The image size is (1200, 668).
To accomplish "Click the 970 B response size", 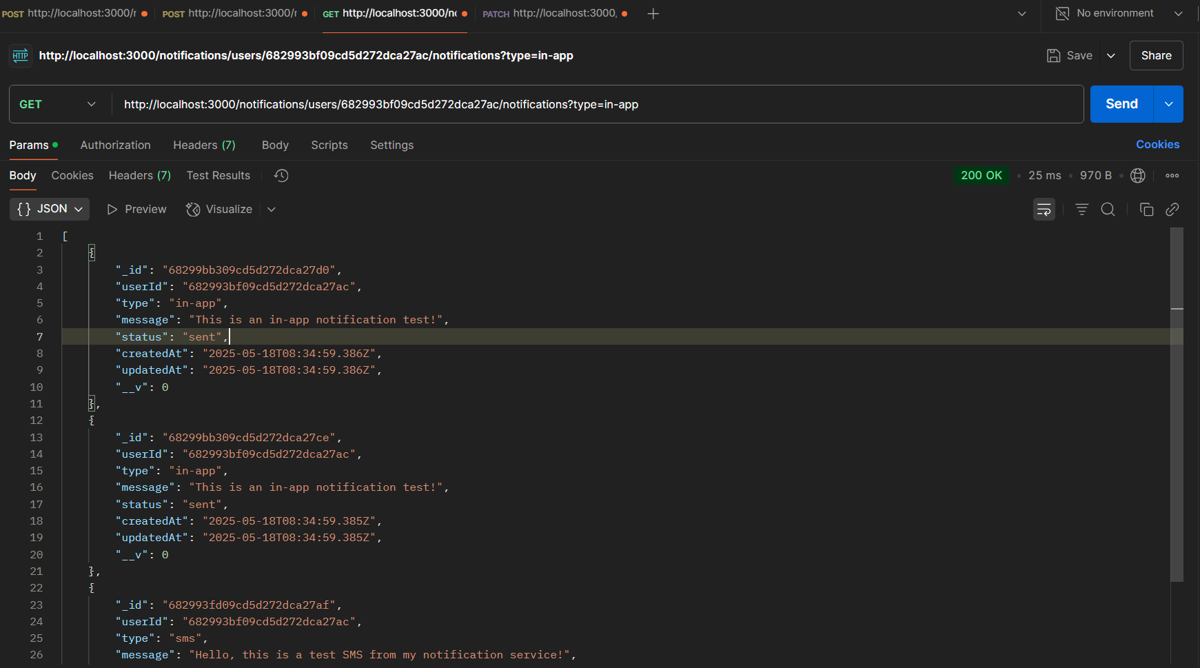I will 1096,175.
